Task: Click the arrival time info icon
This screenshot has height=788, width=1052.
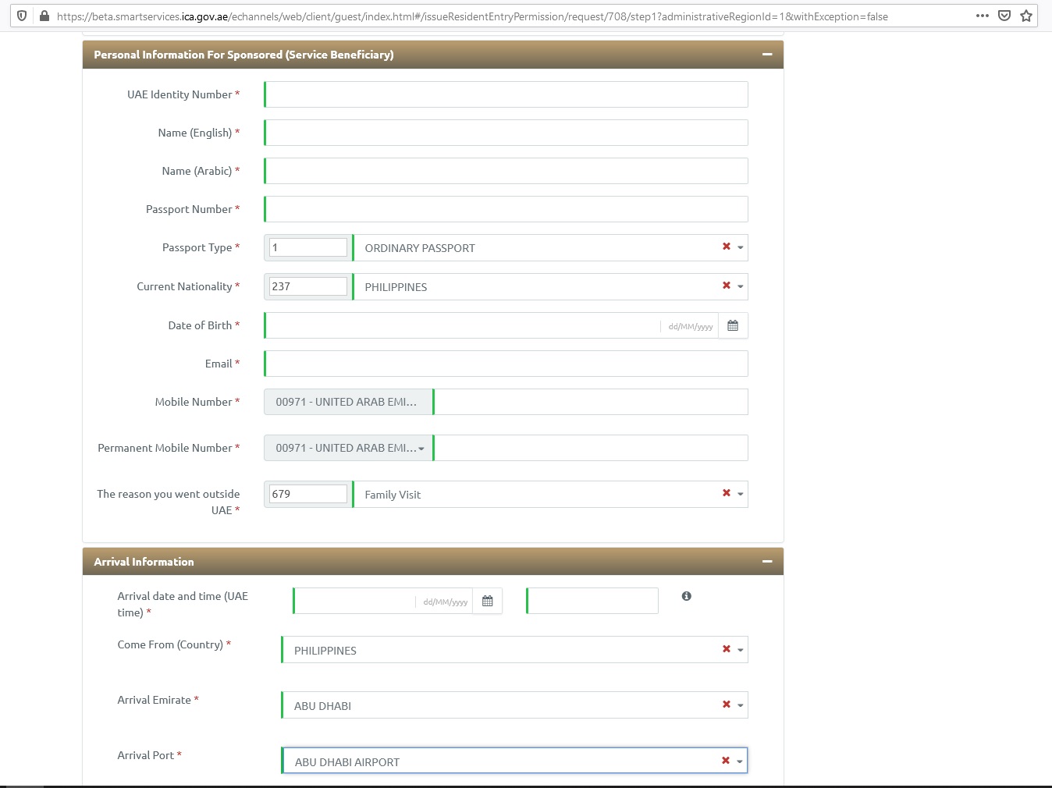Action: tap(686, 596)
